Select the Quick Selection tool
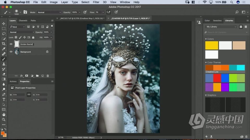The height and width of the screenshot is (140, 250). click(4, 39)
